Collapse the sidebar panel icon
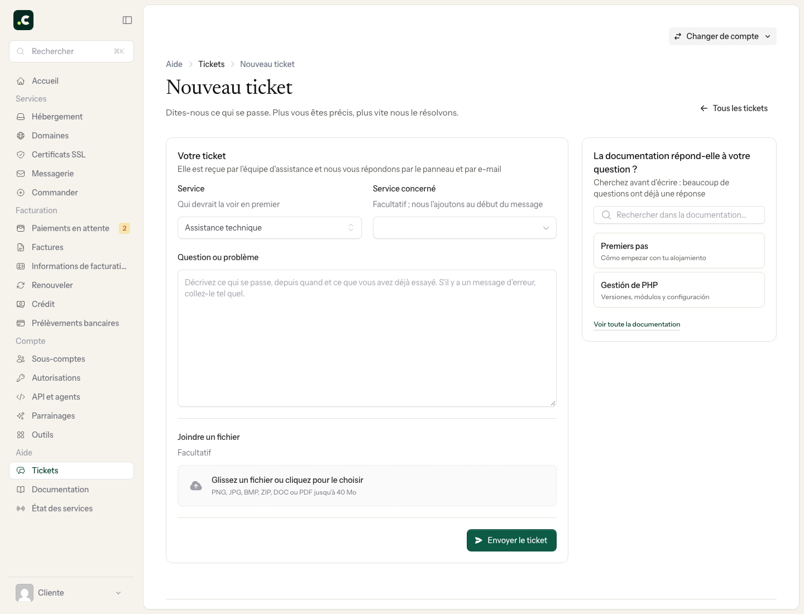This screenshot has height=614, width=804. click(x=127, y=20)
